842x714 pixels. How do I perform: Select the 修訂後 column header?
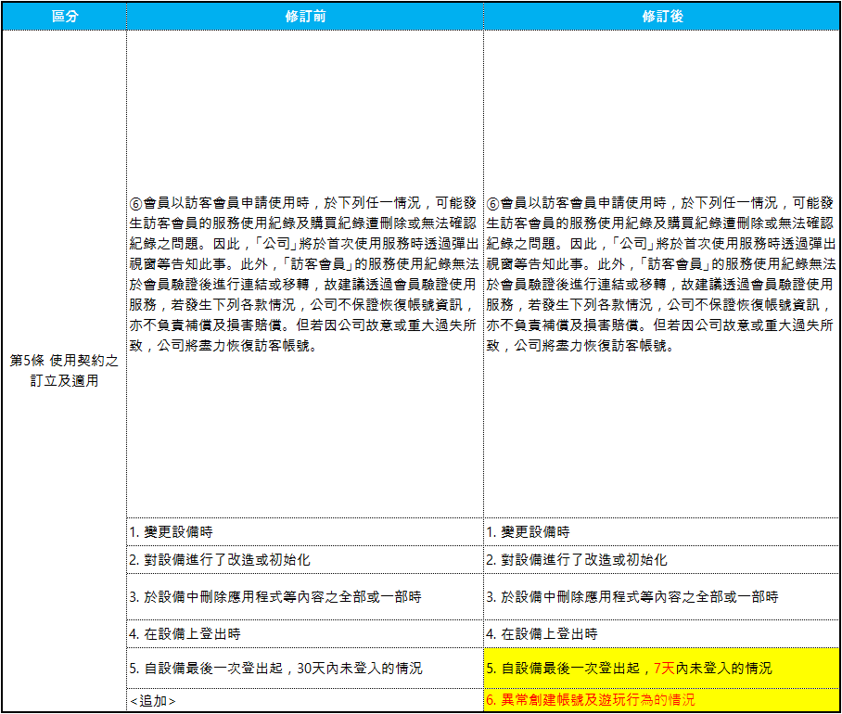(x=661, y=17)
